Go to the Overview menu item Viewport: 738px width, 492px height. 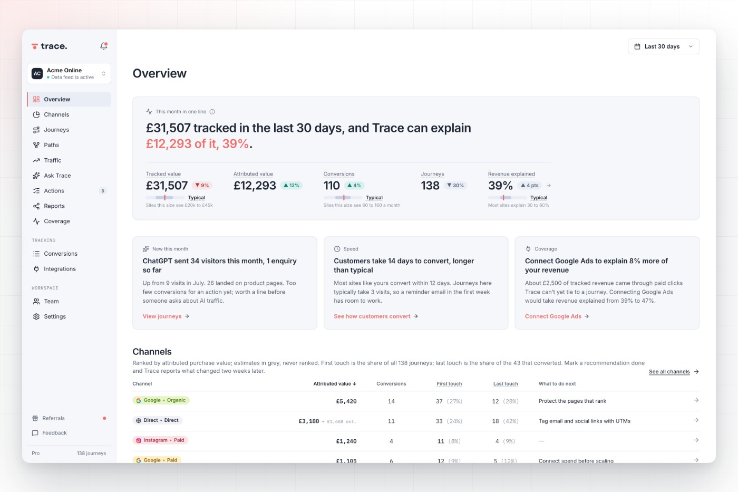tap(69, 99)
